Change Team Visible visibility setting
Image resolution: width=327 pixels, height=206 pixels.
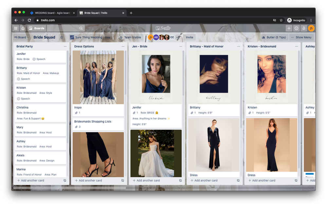pyautogui.click(x=130, y=37)
